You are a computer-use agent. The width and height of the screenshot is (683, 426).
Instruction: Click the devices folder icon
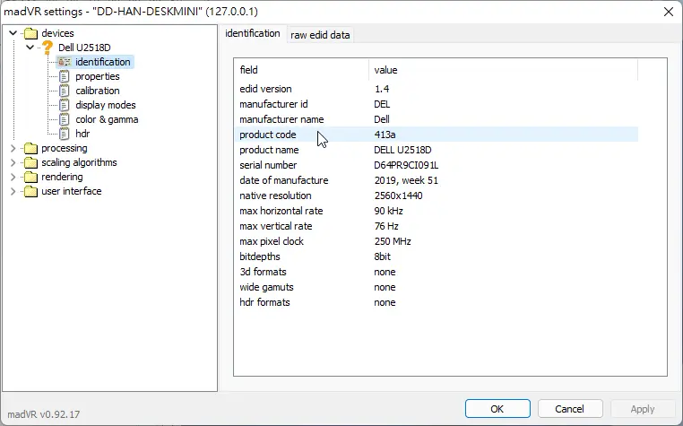tap(31, 33)
